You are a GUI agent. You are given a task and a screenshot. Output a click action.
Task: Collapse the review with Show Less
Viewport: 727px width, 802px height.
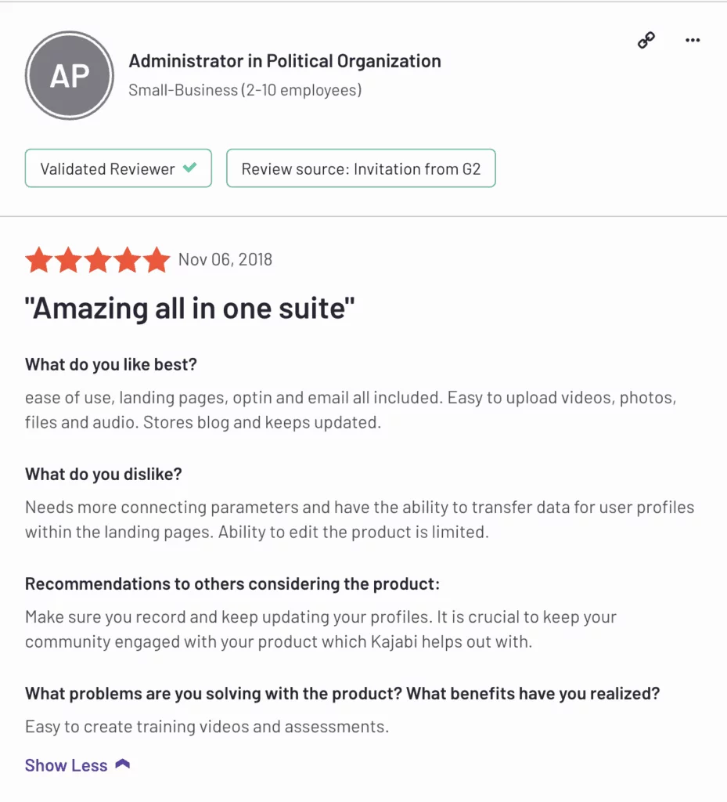67,765
